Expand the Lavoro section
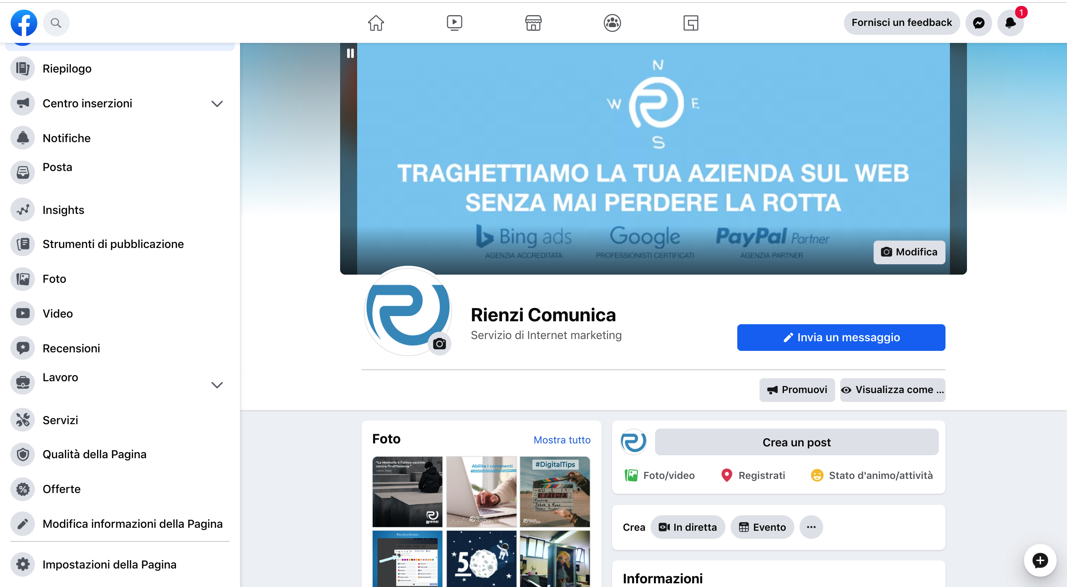The width and height of the screenshot is (1067, 587). [x=217, y=385]
